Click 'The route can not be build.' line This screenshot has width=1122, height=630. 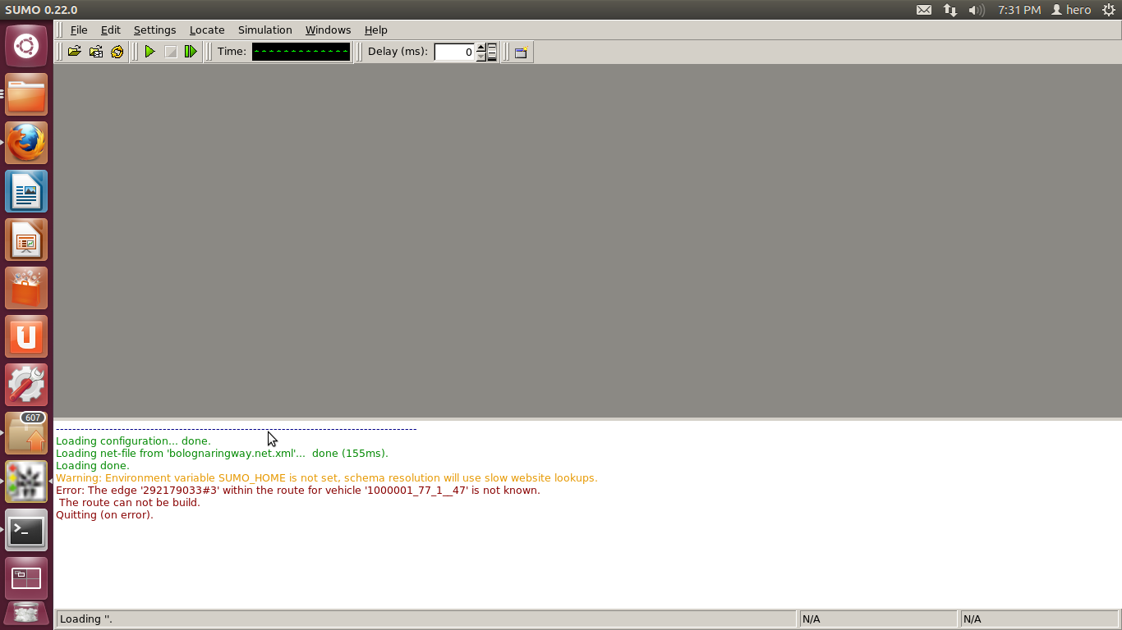pos(129,502)
